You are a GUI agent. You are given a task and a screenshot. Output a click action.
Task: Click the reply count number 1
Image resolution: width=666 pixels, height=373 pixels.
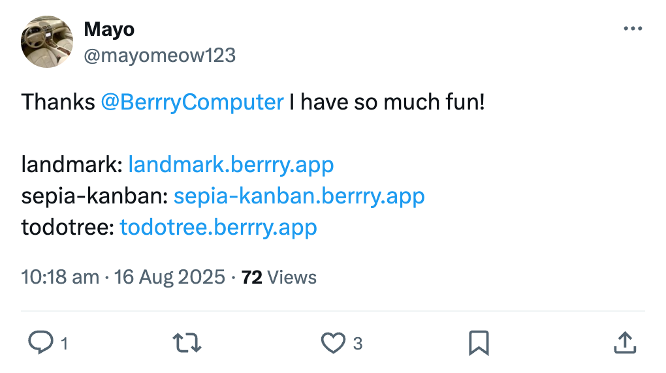pyautogui.click(x=64, y=344)
